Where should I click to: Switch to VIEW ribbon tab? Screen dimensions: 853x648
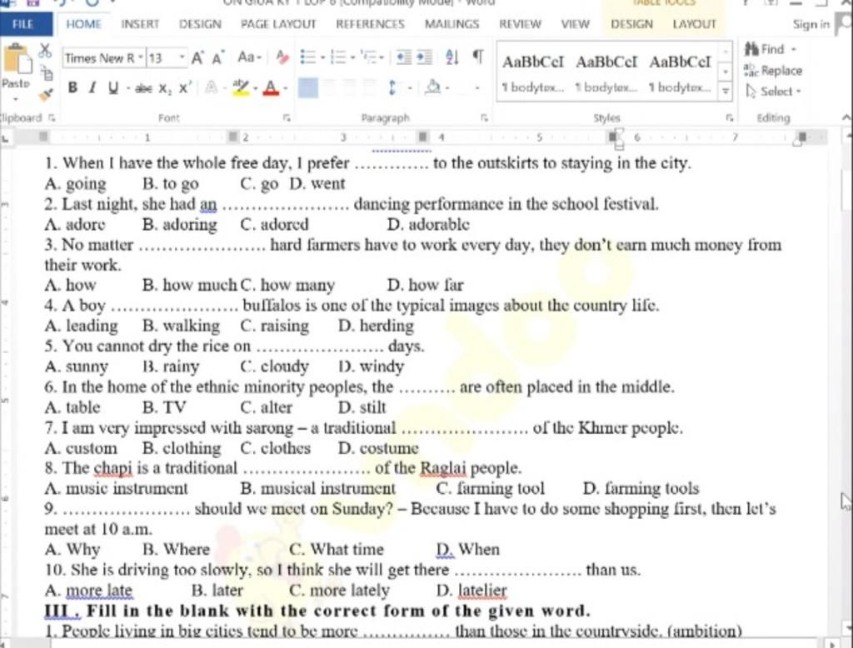click(x=575, y=24)
